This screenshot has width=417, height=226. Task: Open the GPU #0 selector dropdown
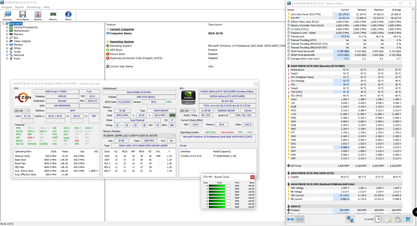[188, 111]
